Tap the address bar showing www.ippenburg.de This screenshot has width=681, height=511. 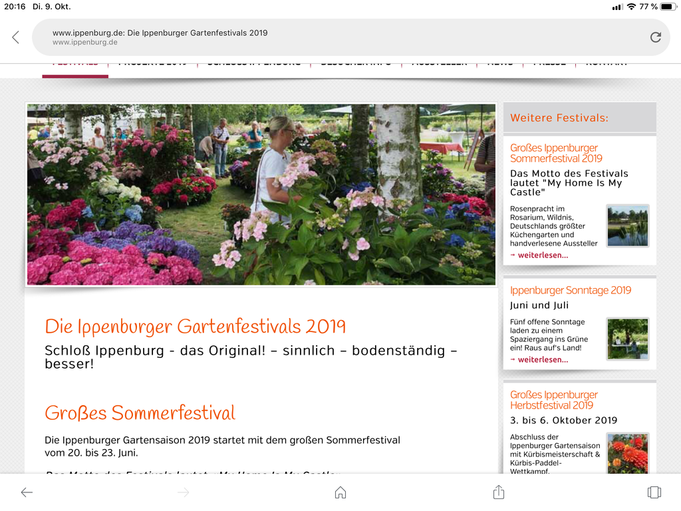click(351, 37)
